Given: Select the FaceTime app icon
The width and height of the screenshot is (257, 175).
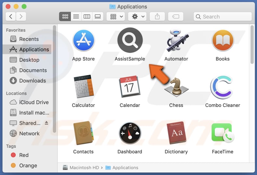Looking at the screenshot, I should tap(223, 133).
